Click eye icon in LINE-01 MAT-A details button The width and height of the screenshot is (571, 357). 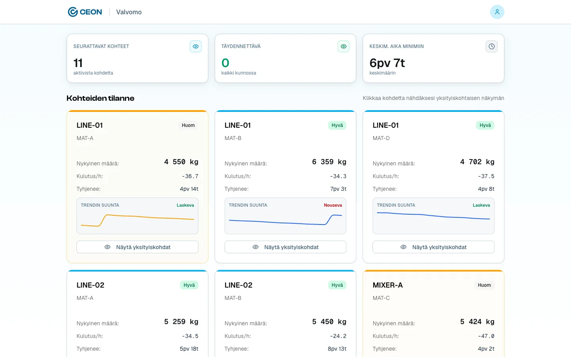click(107, 247)
